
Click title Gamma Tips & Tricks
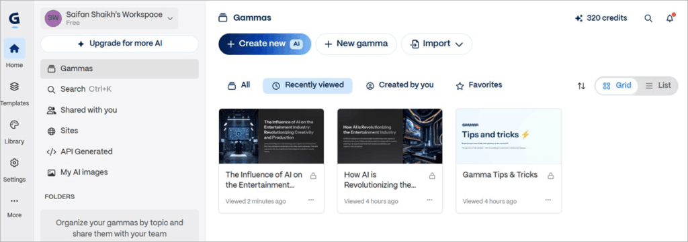pyautogui.click(x=500, y=174)
